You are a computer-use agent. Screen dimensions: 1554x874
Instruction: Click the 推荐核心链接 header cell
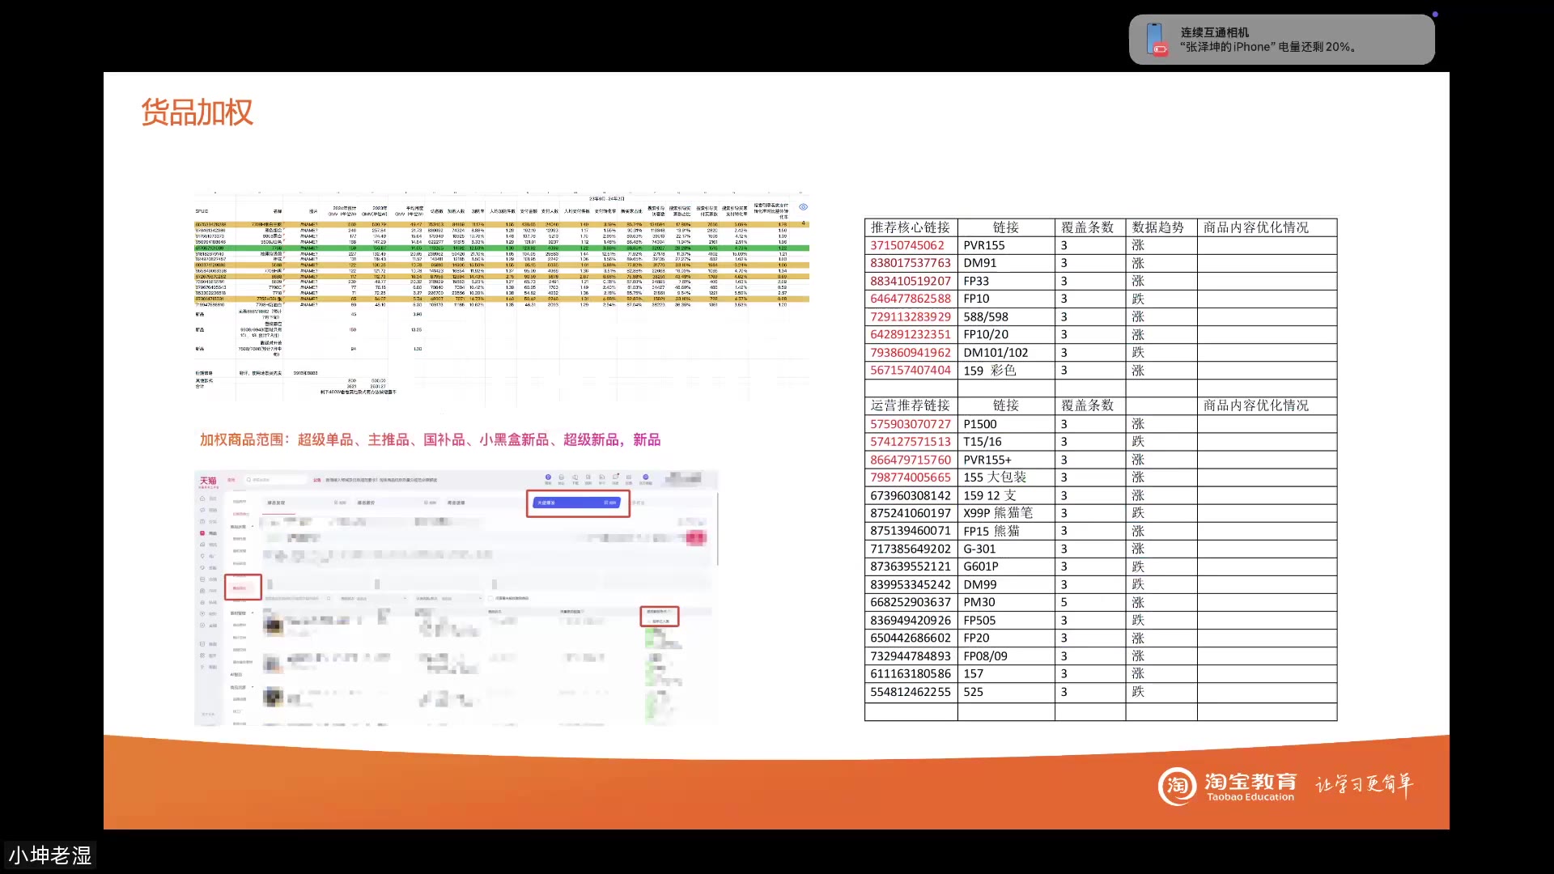(x=911, y=227)
